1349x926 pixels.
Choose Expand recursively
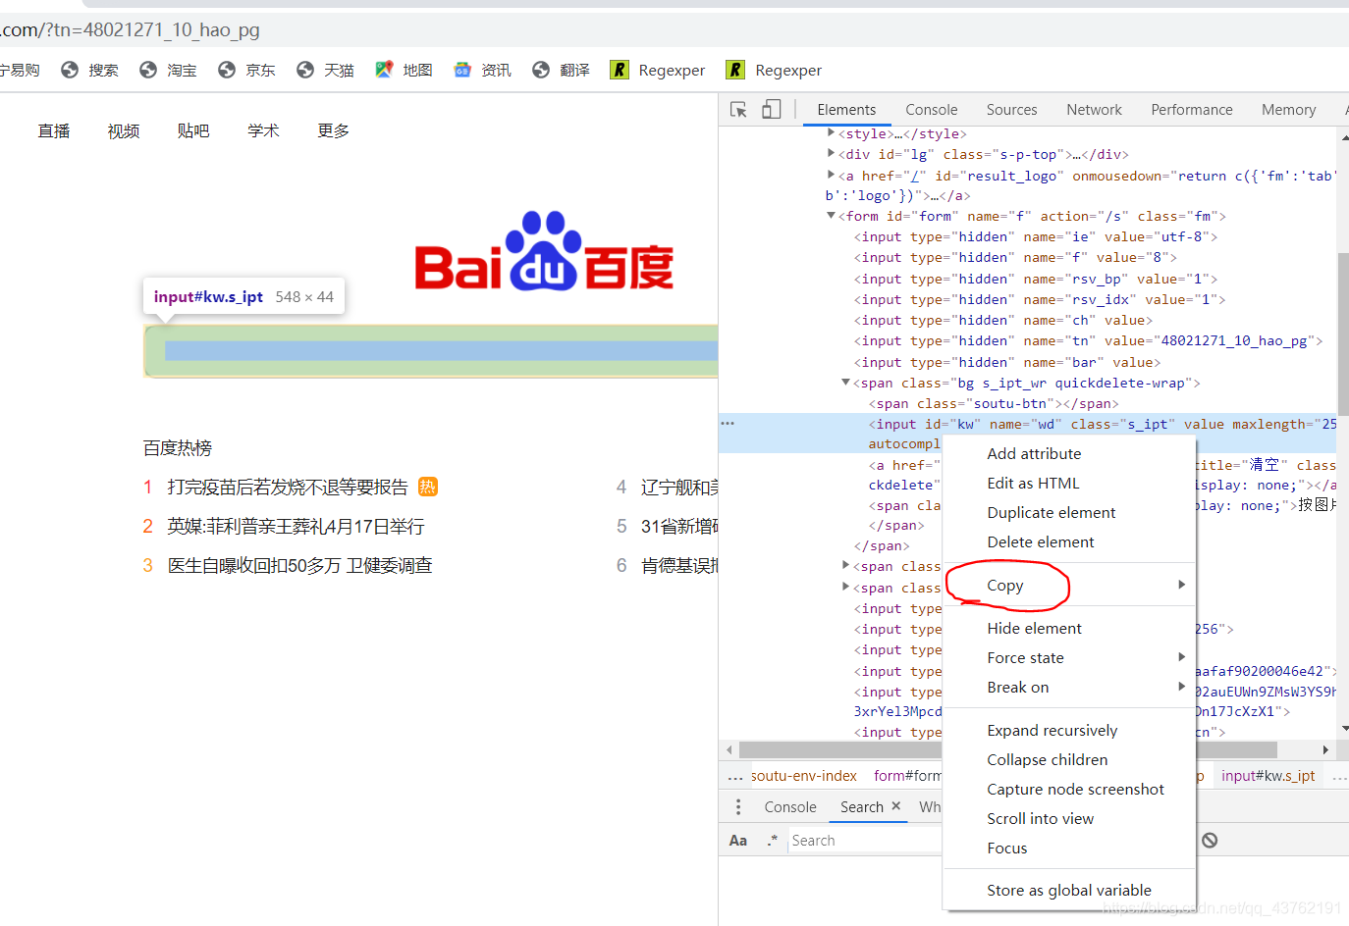[1069, 730]
